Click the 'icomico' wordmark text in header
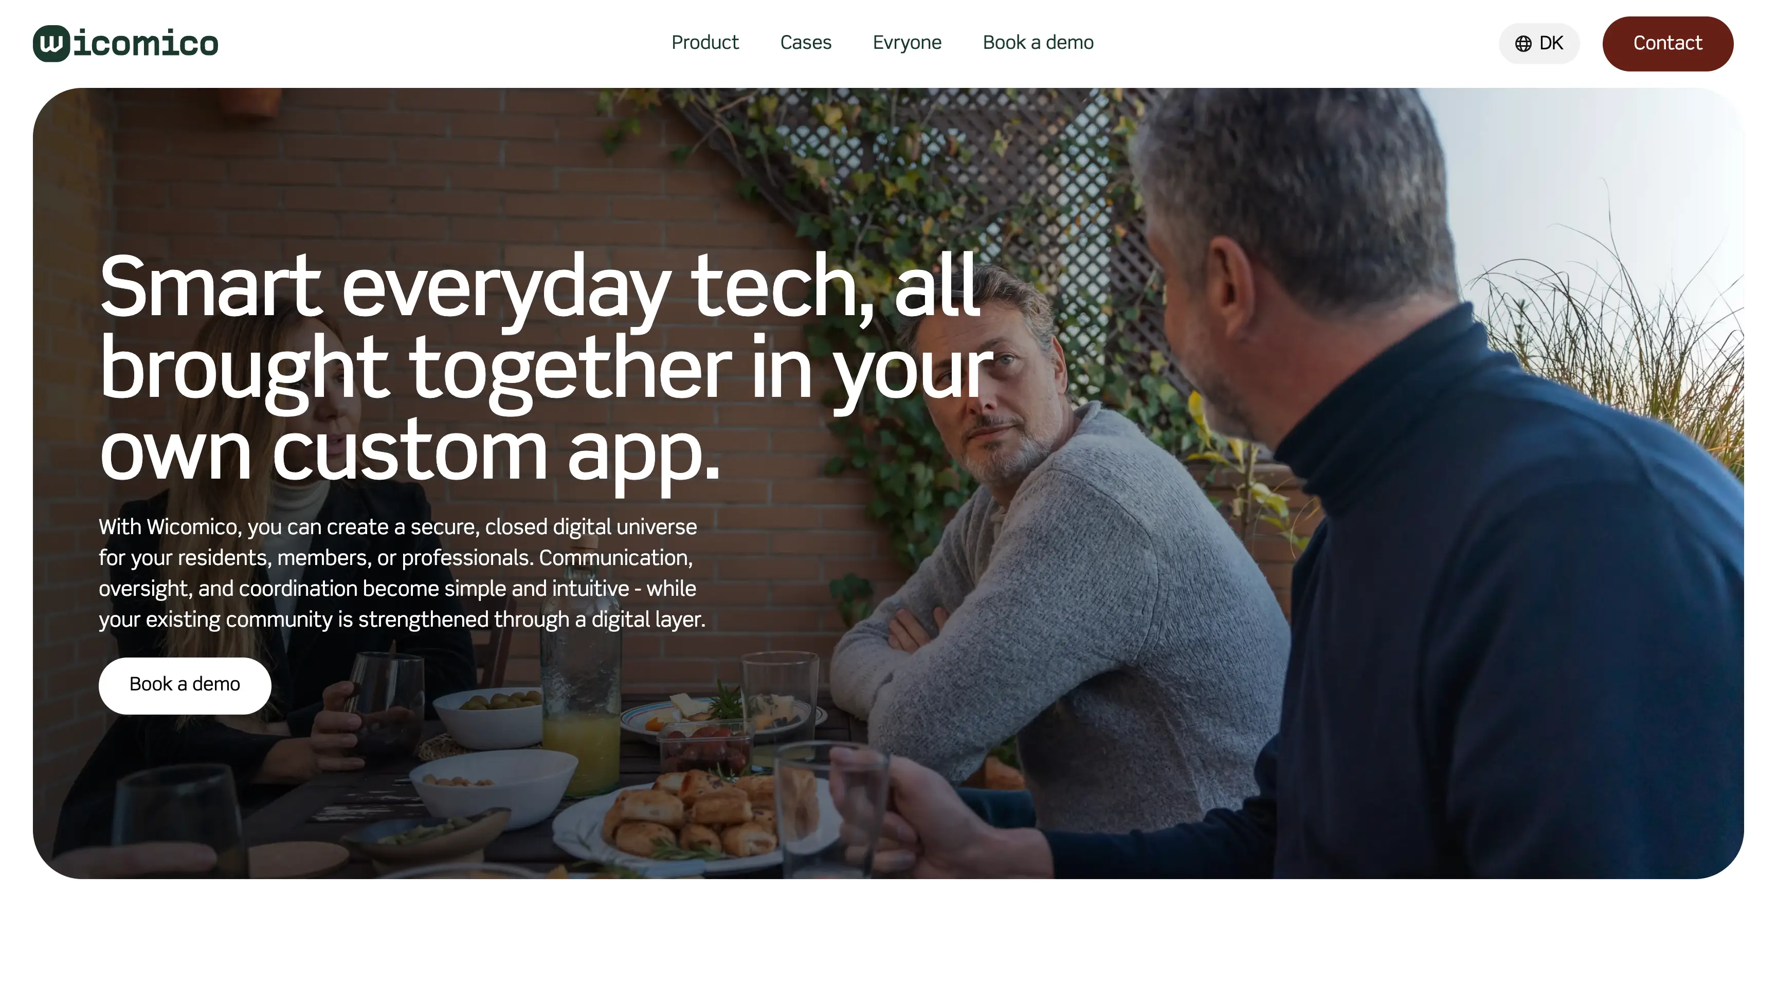Image resolution: width=1777 pixels, height=985 pixels. [146, 44]
